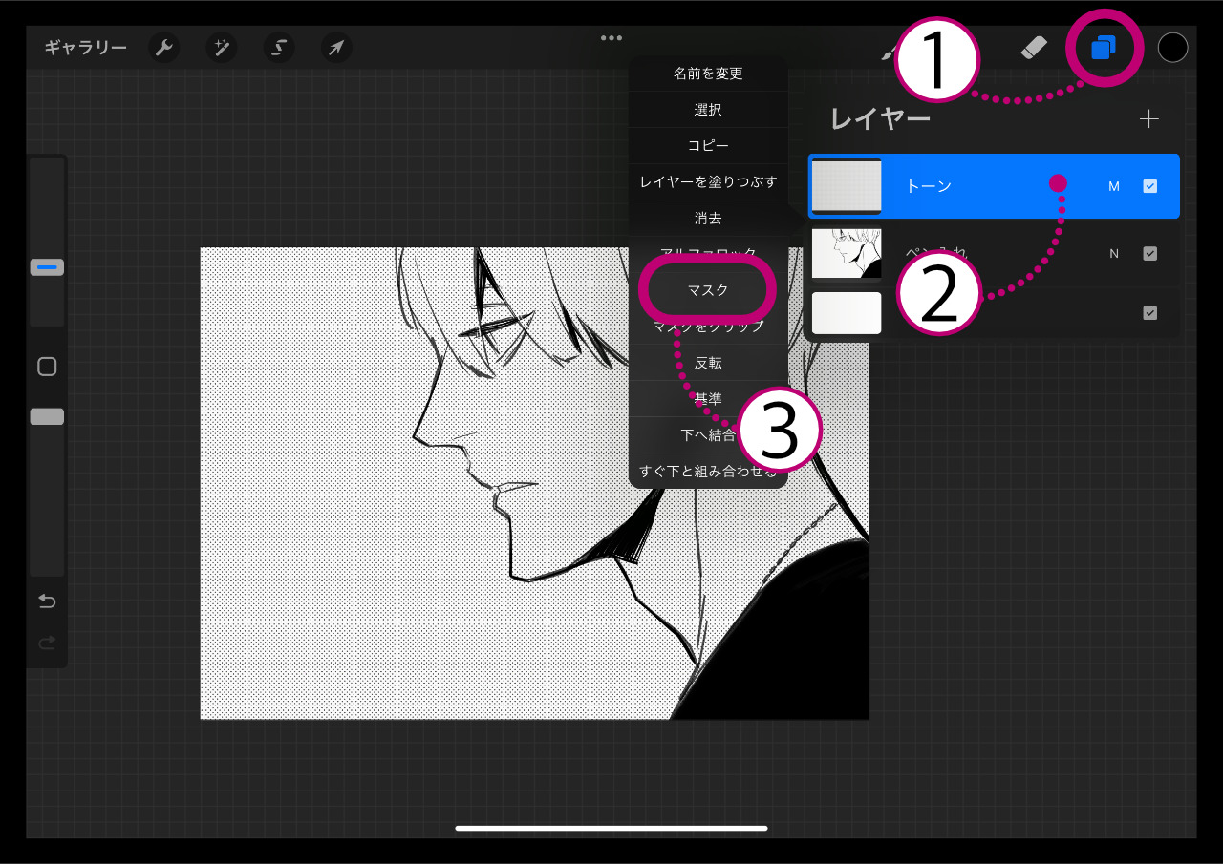1223x864 pixels.
Task: Tap the undo arrow in sidebar
Action: pyautogui.click(x=47, y=601)
